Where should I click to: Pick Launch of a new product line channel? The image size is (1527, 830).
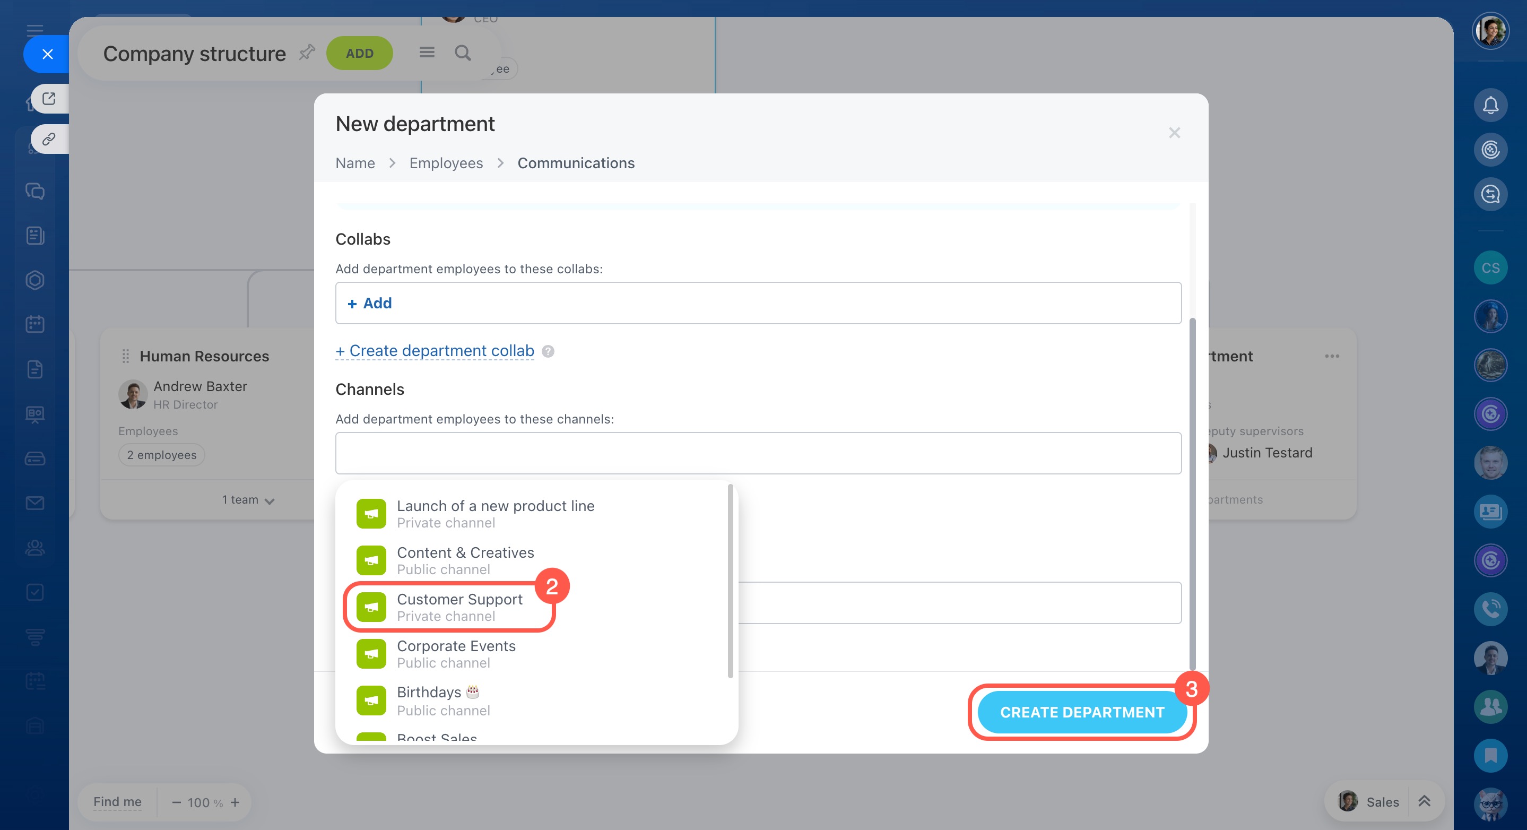tap(494, 513)
